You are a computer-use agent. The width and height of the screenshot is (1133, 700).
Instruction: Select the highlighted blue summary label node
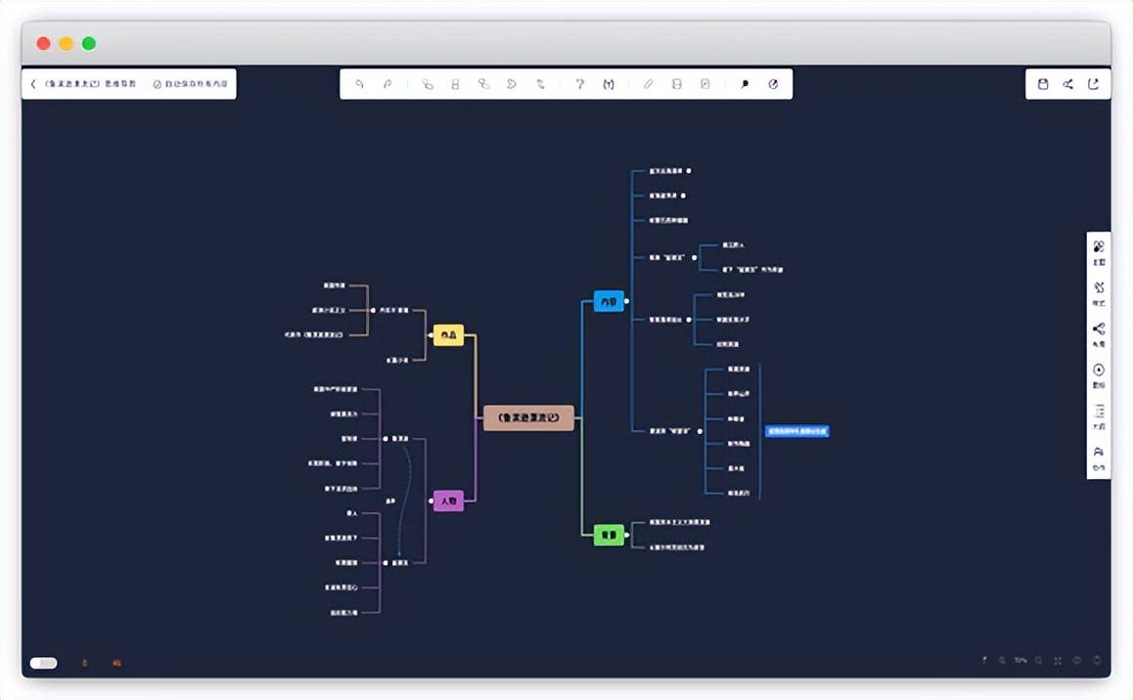(797, 431)
